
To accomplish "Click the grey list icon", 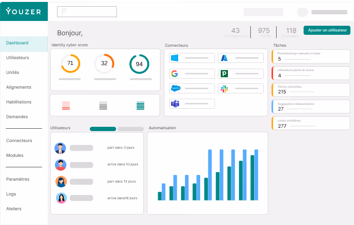I will tap(103, 105).
